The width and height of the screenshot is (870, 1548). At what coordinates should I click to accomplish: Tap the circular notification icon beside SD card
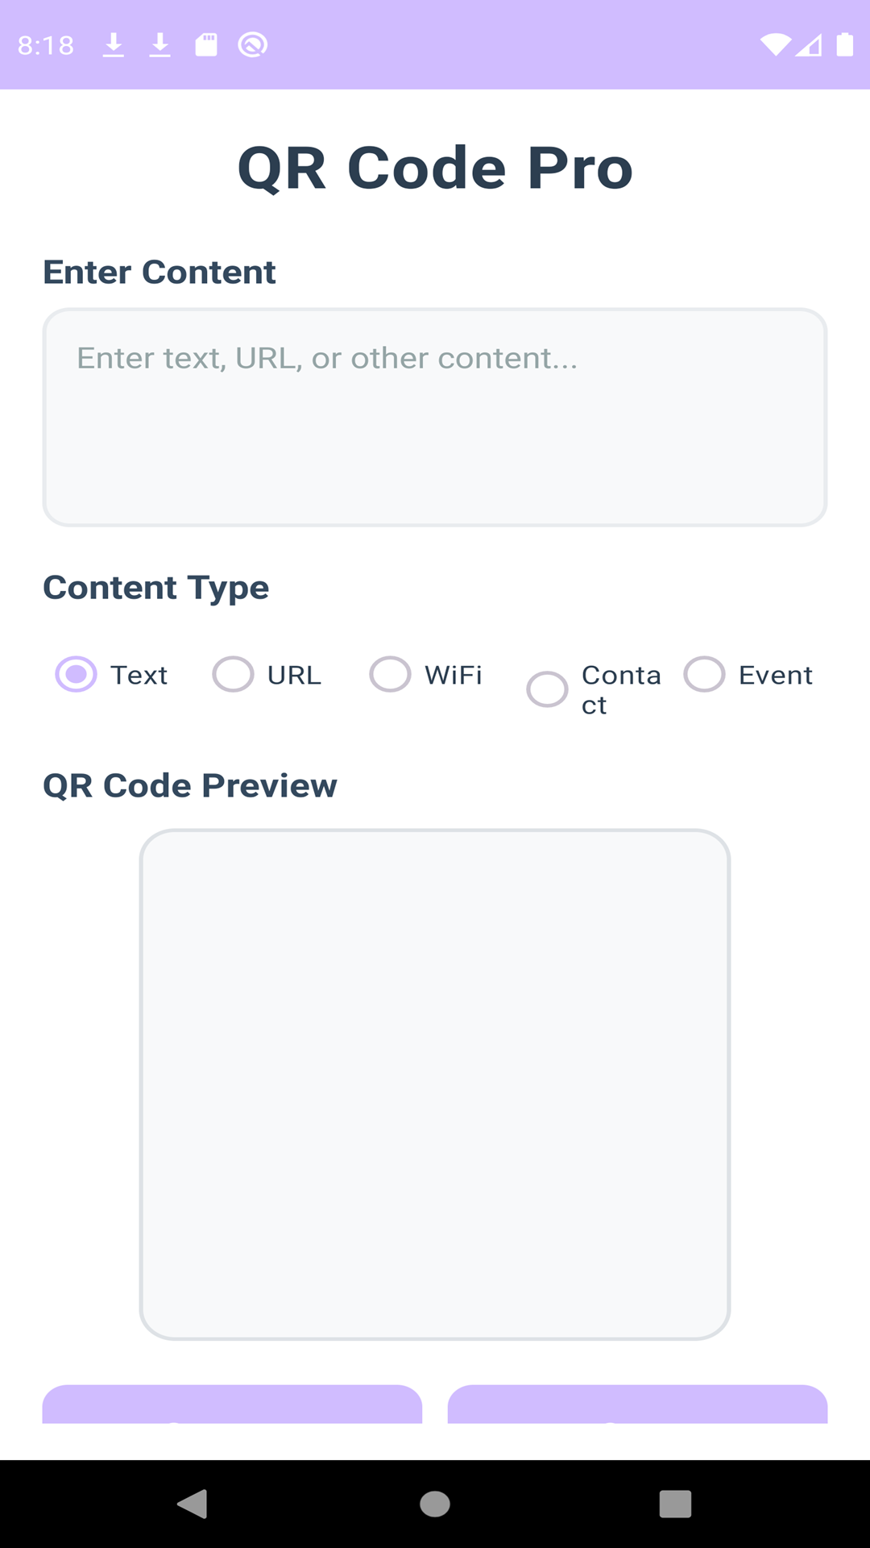[x=252, y=45]
